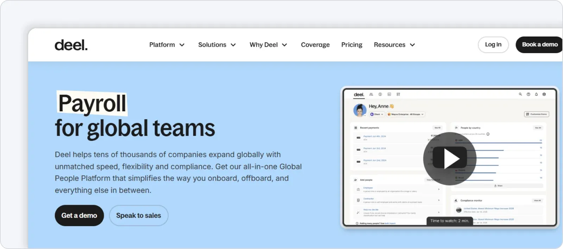The height and width of the screenshot is (249, 563).
Task: Play the product demo video
Action: coord(450,159)
